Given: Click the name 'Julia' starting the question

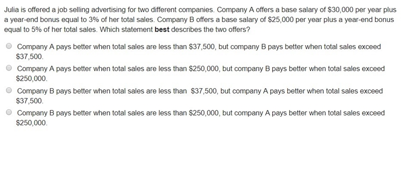Looking at the screenshot, I should pyautogui.click(x=11, y=10).
